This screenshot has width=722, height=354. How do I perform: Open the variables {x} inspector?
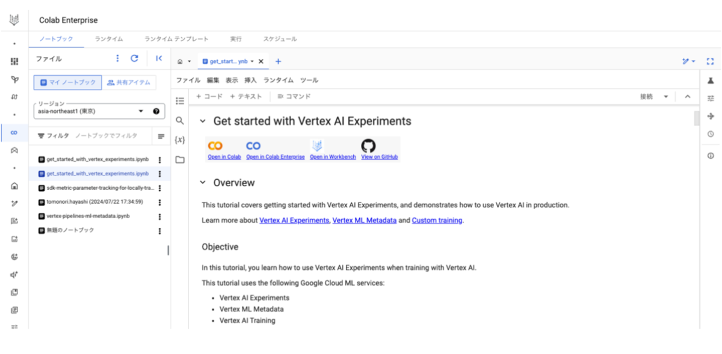click(180, 140)
